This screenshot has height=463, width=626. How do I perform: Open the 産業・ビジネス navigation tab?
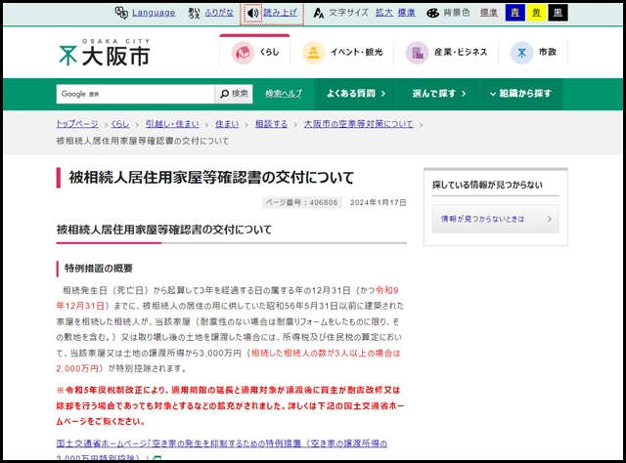(446, 52)
